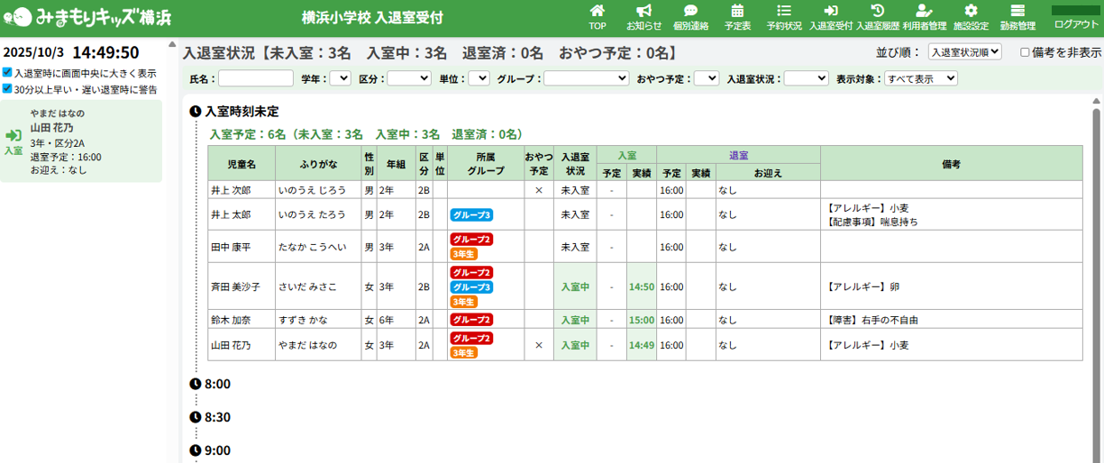Toggle 30分以上早い・遅い退室時に警告 checkbox

pyautogui.click(x=7, y=89)
